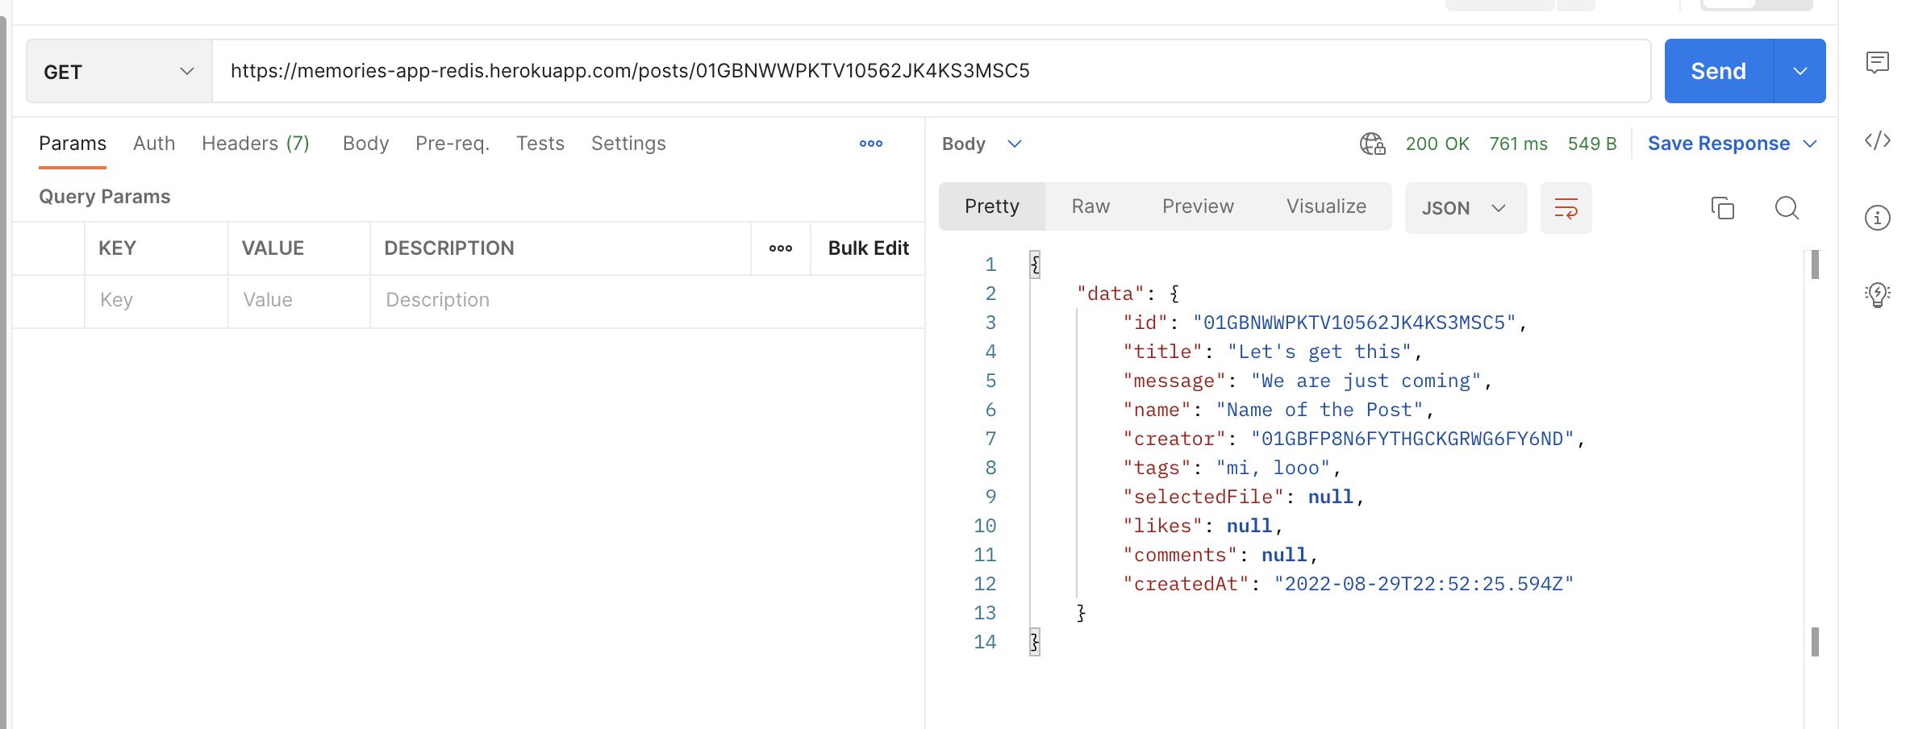Screen dimensions: 1910x729
Task: Click the "comments" key in response
Action: 1180,555
